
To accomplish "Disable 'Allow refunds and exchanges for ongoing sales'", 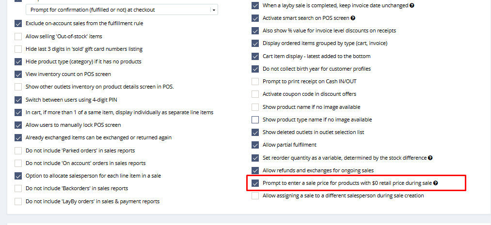I will 255,170.
